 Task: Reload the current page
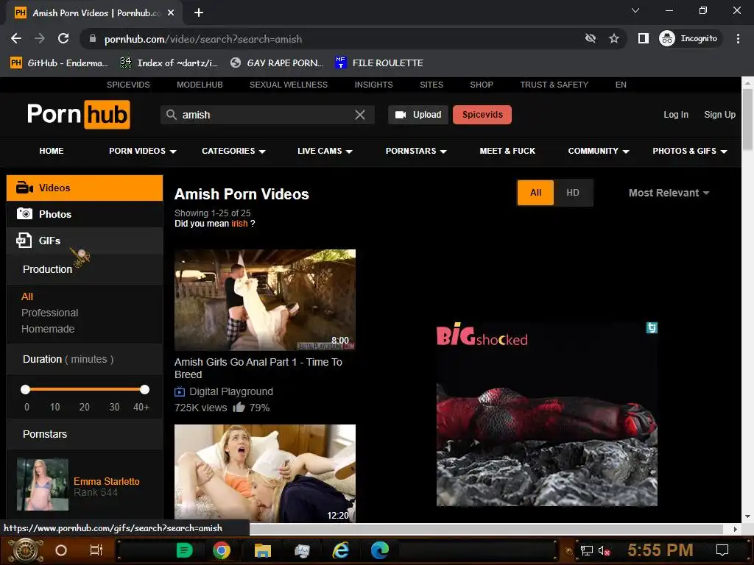click(63, 38)
